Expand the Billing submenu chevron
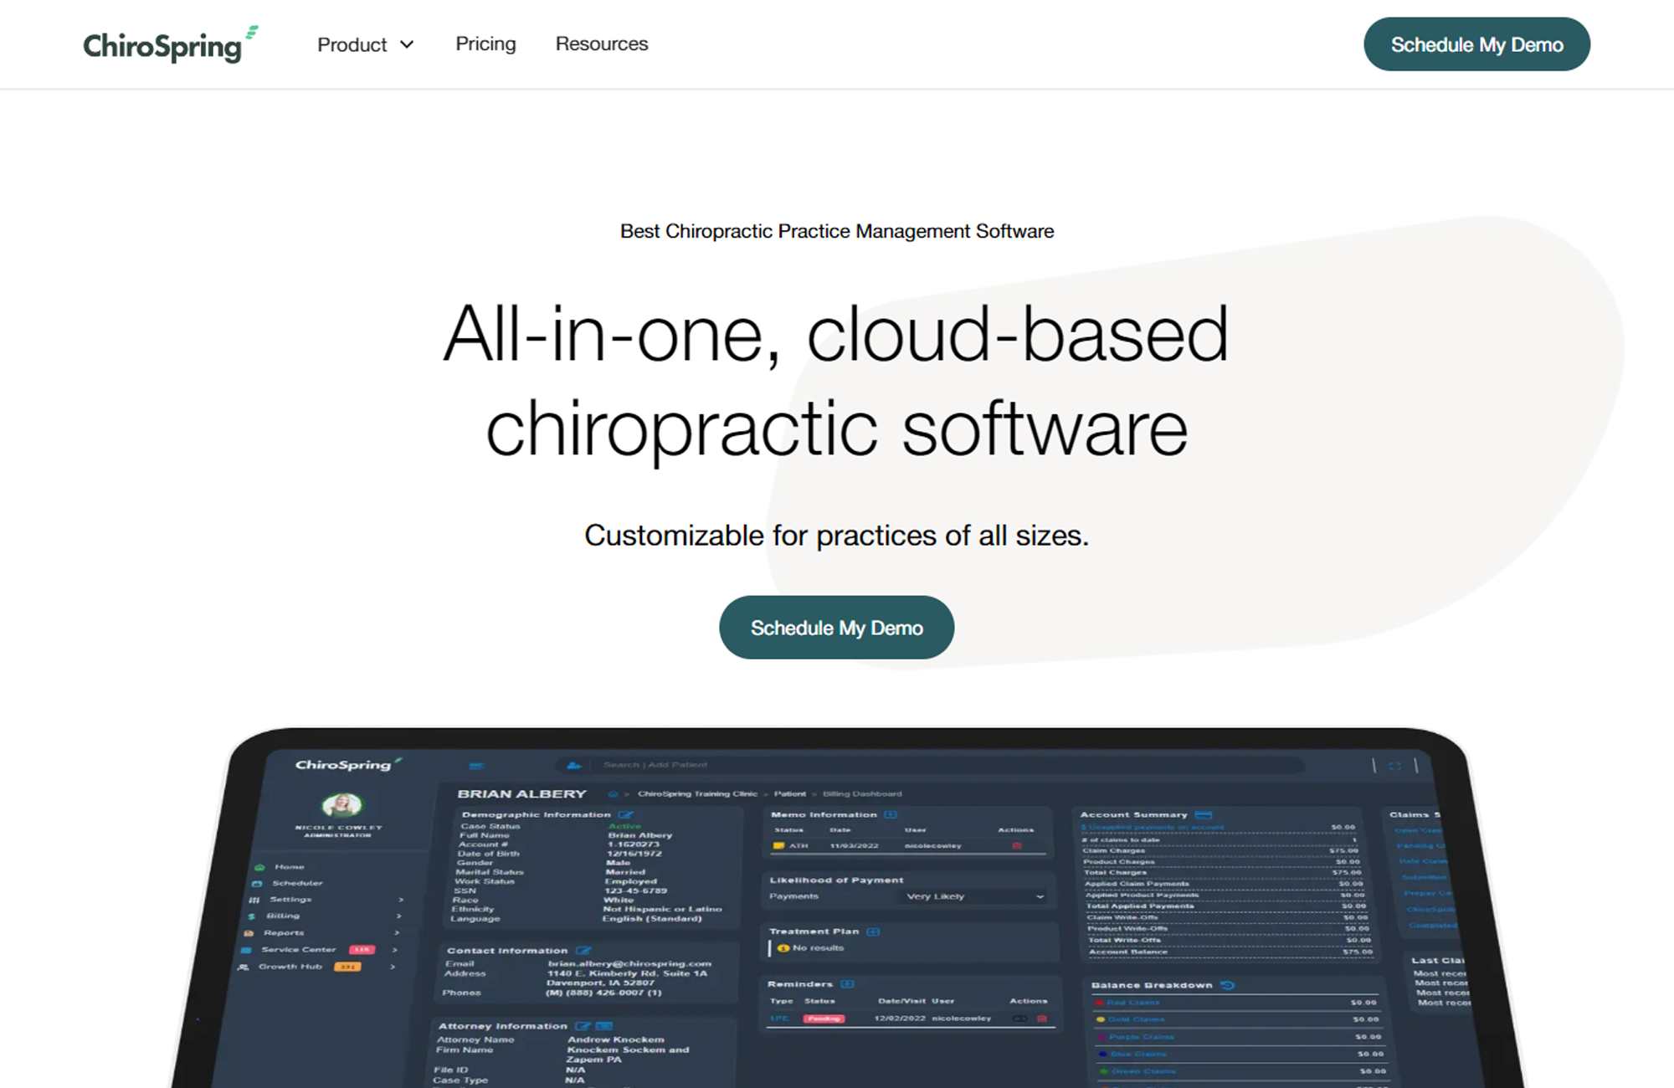The image size is (1674, 1088). [398, 916]
